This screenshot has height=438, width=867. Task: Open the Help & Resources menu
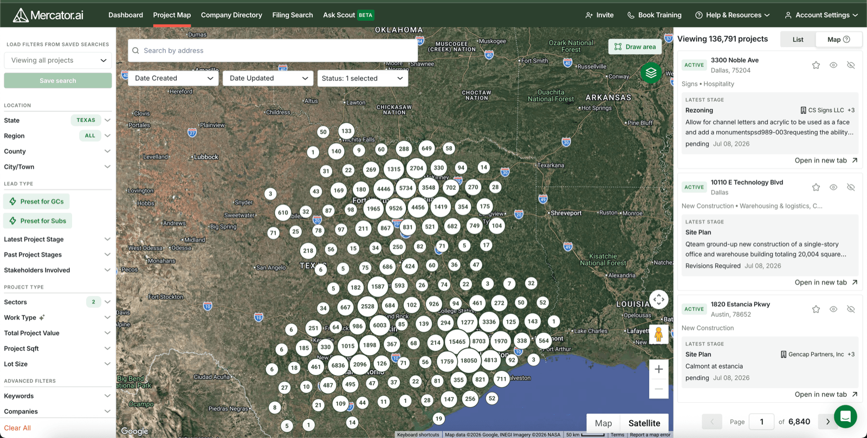coord(733,15)
